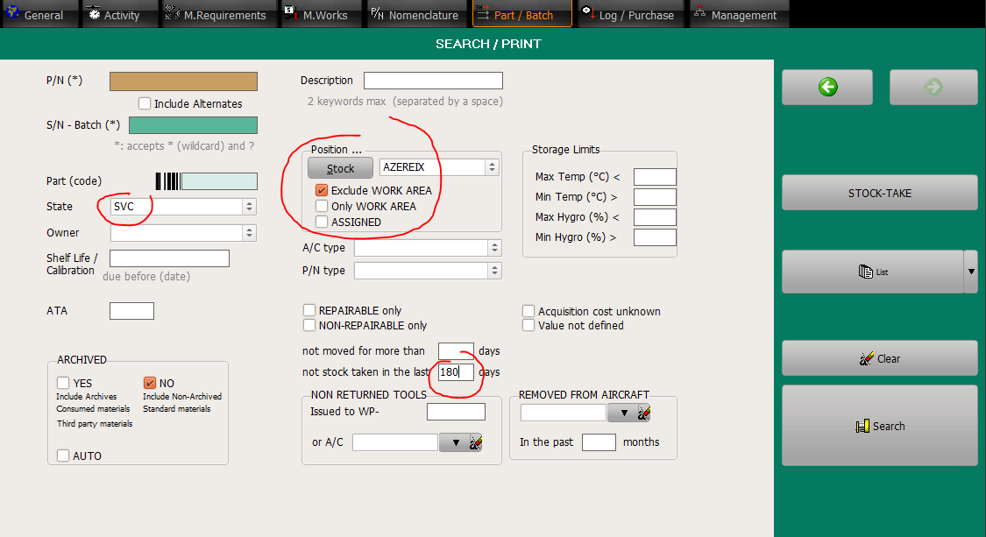Click the barcode icon next to Part (code)

pos(168,181)
